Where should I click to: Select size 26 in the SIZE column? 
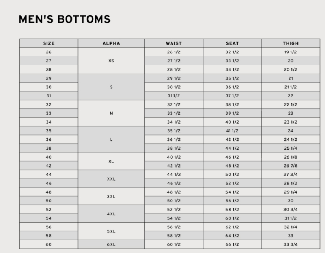[49, 52]
